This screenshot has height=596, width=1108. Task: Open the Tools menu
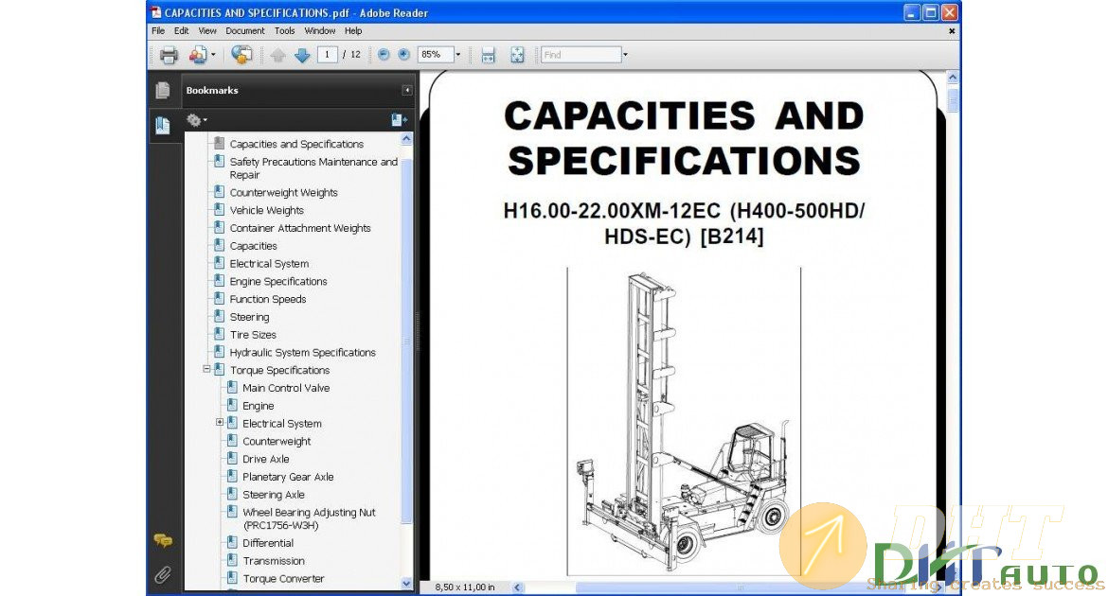[x=285, y=31]
